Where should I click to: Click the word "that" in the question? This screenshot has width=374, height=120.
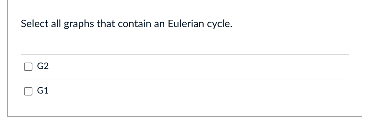106,24
